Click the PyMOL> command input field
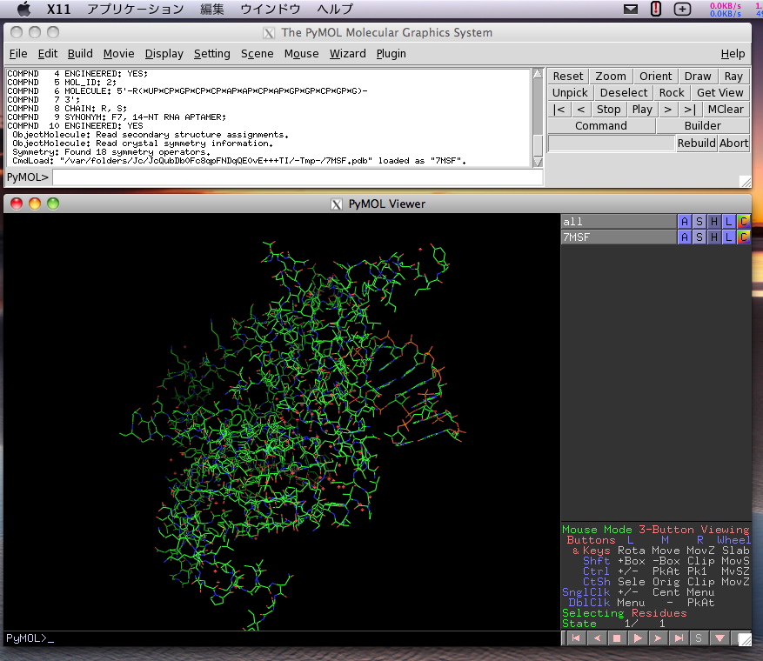This screenshot has height=661, width=763. point(298,177)
